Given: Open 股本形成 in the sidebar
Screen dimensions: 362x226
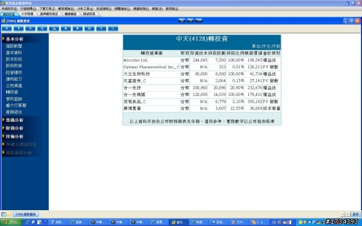Looking at the screenshot, I should 14,59.
